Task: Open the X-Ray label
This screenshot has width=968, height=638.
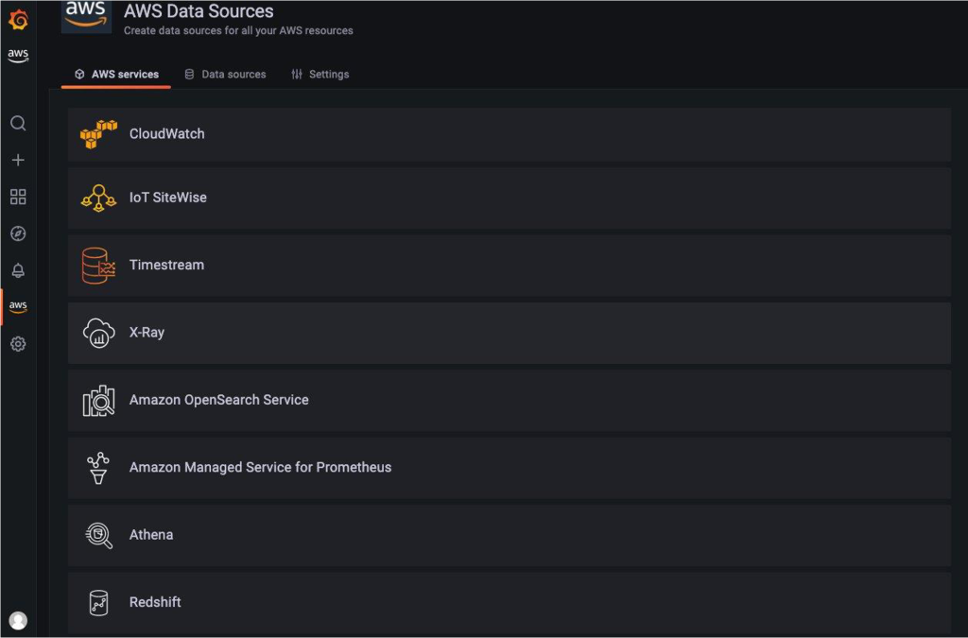Action: click(147, 333)
